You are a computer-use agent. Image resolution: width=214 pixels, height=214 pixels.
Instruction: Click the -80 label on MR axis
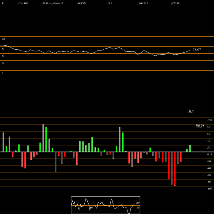[x=209, y=182]
